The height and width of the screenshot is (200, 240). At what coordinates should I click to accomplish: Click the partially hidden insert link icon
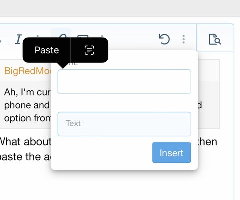click(63, 35)
